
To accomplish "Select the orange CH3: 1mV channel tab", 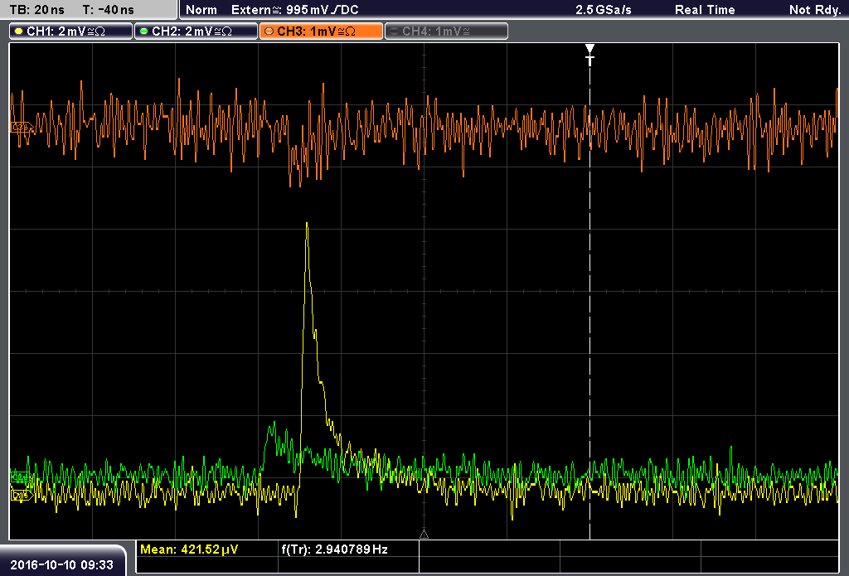I will (x=321, y=31).
